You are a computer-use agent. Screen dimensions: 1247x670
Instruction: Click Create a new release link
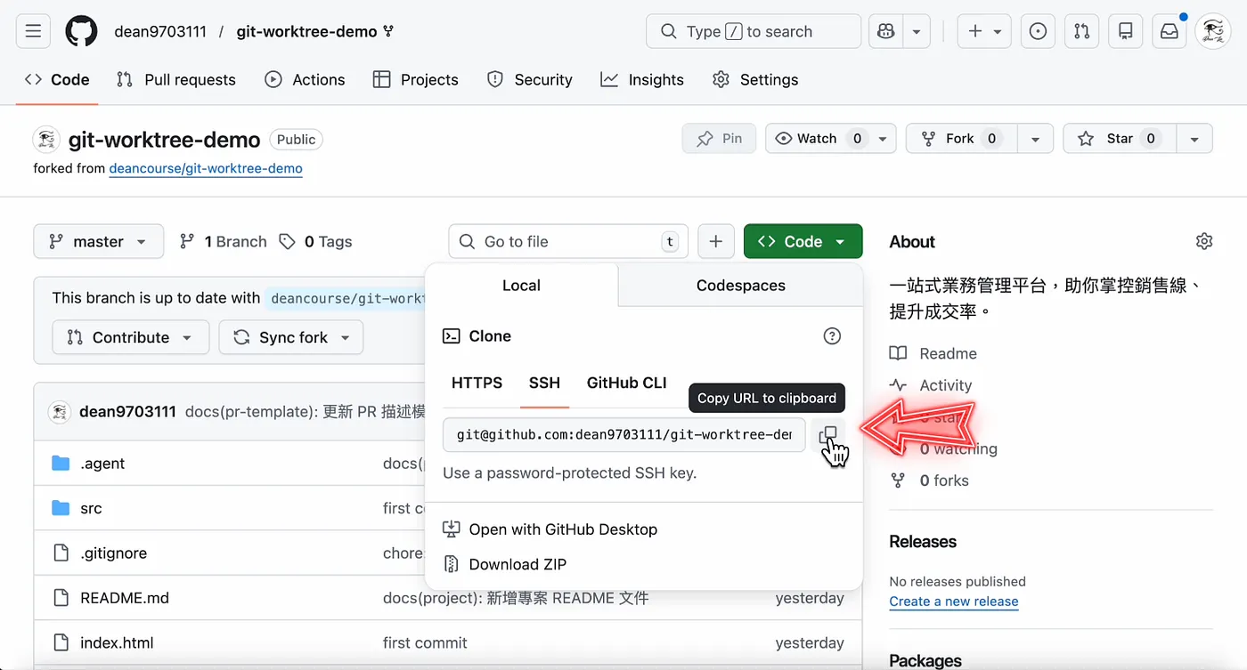pyautogui.click(x=954, y=601)
